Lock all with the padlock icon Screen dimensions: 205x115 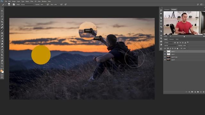click(x=177, y=49)
